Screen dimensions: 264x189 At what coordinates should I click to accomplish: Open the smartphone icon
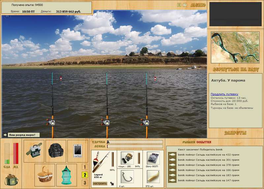78,151
